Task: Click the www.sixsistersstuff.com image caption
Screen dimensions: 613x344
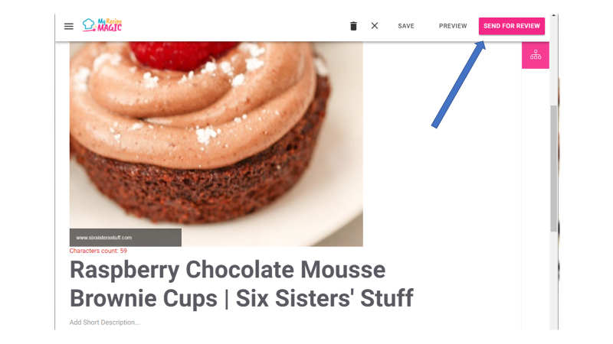Action: click(104, 238)
